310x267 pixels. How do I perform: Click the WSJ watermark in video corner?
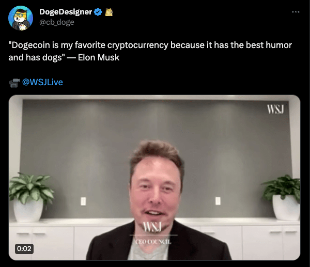(275, 109)
